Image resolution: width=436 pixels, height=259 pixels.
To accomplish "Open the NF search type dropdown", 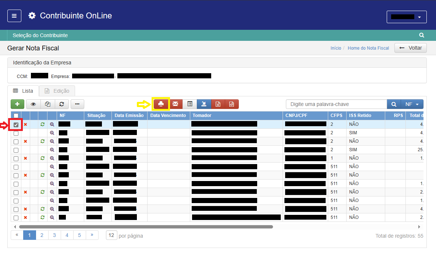I will pyautogui.click(x=412, y=104).
